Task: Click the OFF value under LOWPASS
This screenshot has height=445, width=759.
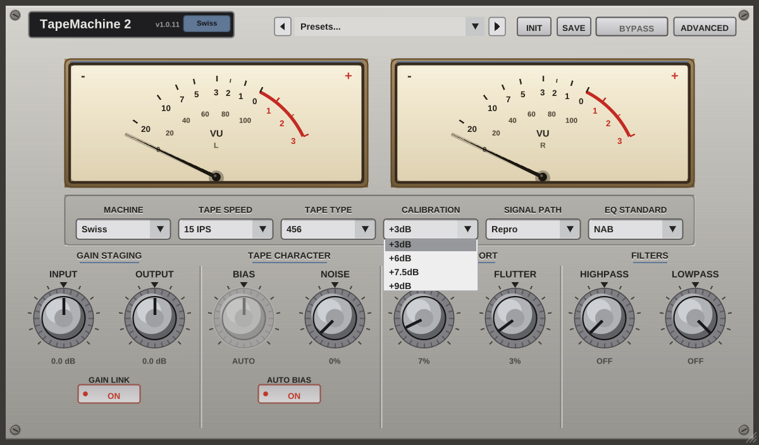Action: (x=695, y=361)
